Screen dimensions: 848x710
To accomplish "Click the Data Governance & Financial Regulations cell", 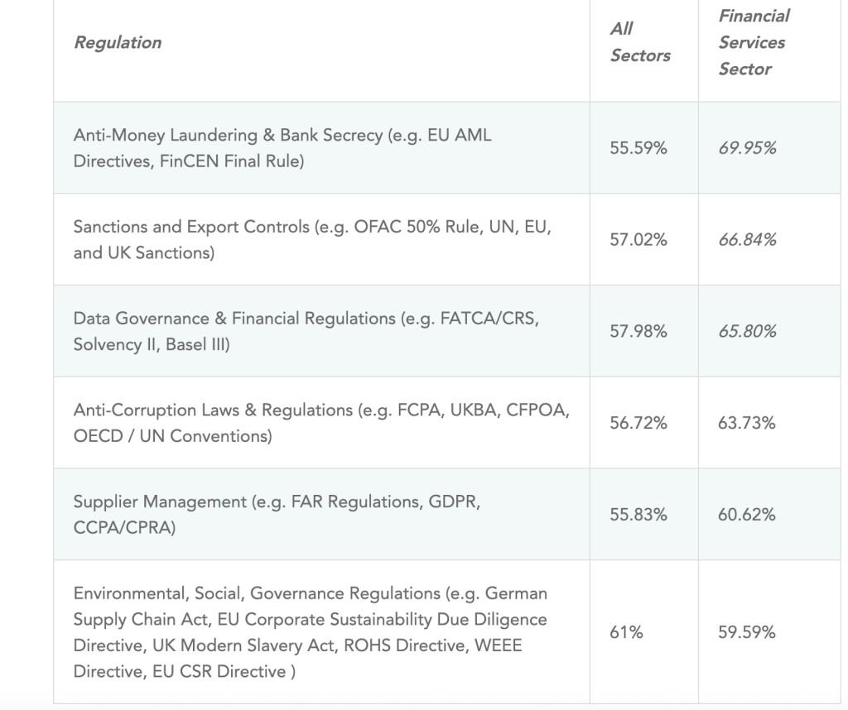I will 306,331.
